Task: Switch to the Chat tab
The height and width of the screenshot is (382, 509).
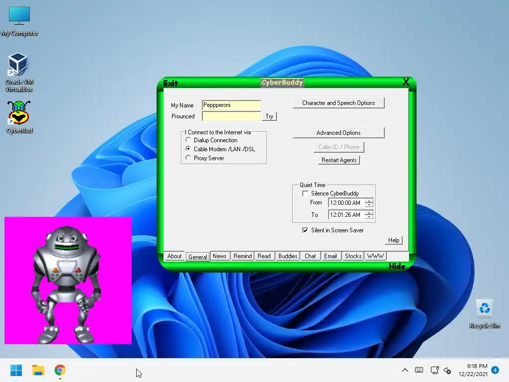Action: [x=310, y=256]
